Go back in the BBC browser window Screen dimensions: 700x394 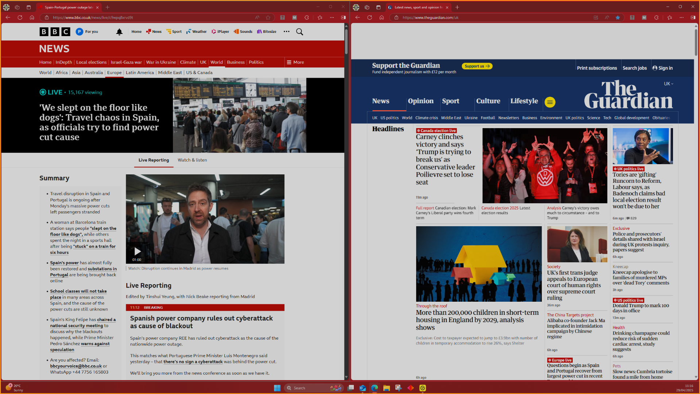[8, 18]
